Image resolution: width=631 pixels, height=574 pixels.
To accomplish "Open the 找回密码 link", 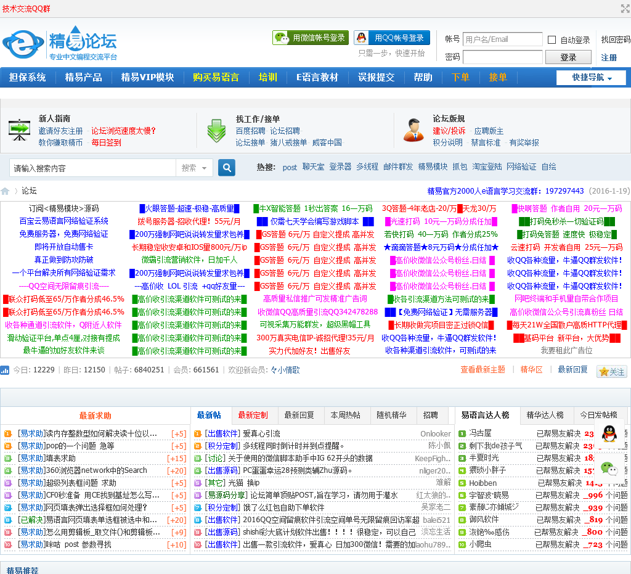I will 616,39.
